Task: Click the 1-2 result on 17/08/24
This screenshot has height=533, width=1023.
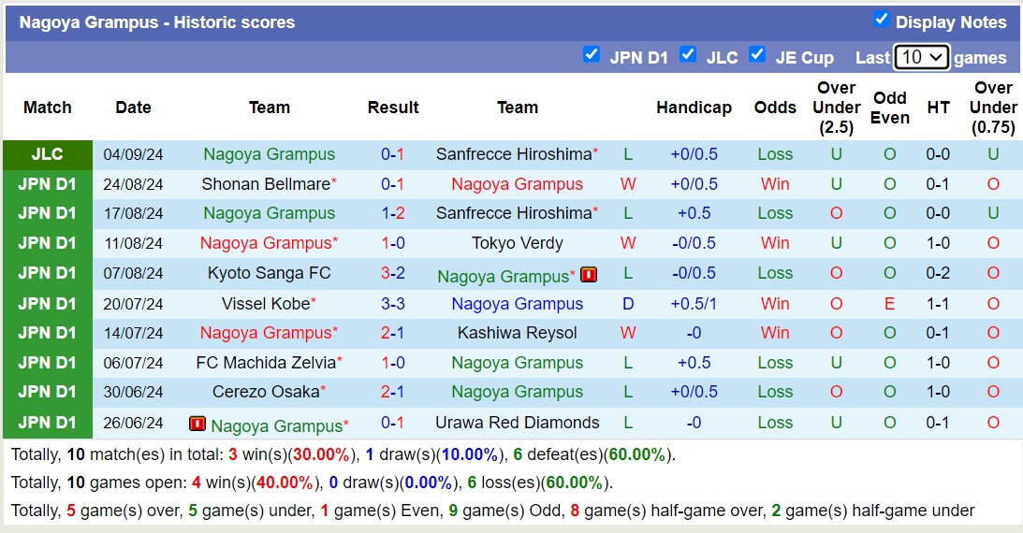Action: pyautogui.click(x=393, y=214)
